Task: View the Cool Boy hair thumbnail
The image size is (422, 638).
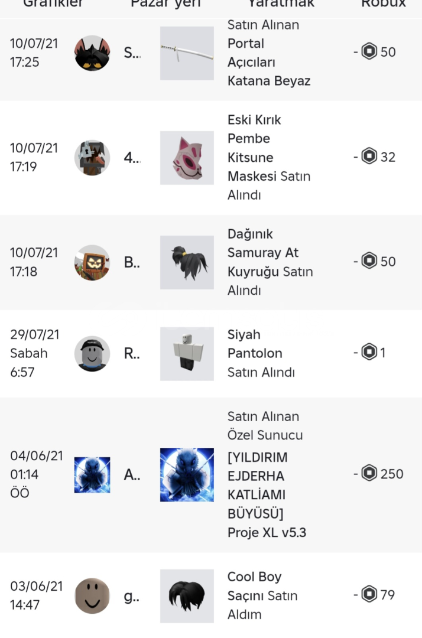Action: (187, 596)
